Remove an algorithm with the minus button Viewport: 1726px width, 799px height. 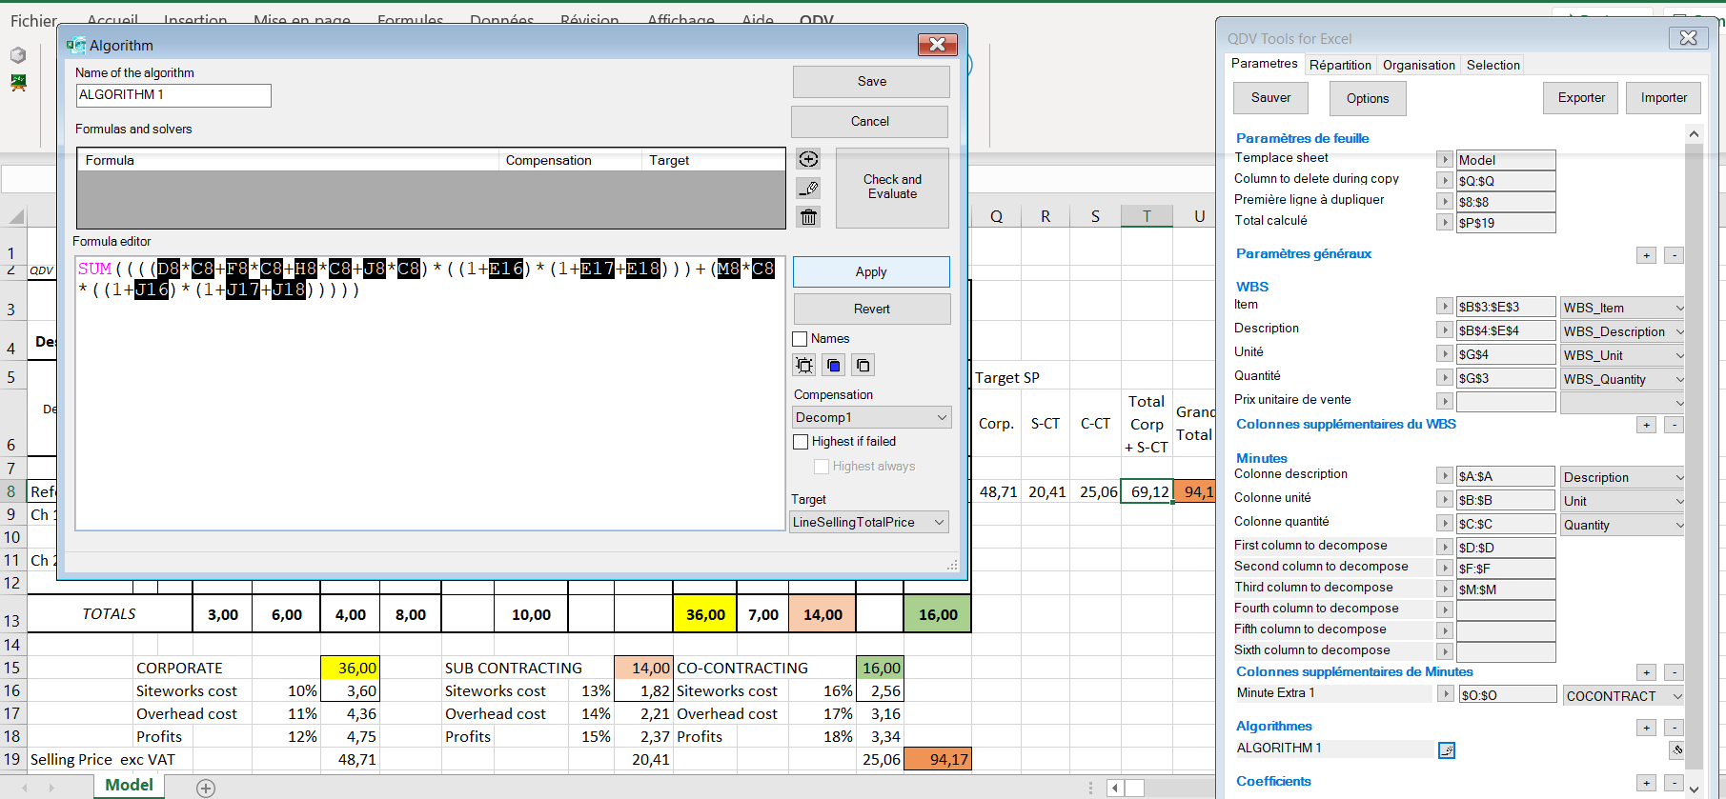(1674, 728)
